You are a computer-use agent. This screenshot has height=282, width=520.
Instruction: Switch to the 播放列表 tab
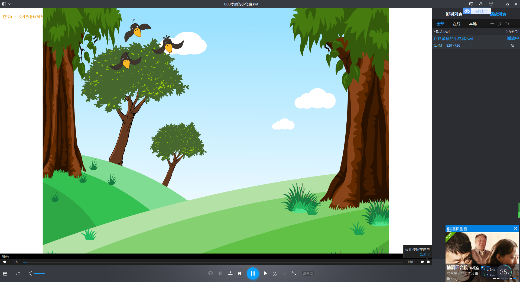pyautogui.click(x=498, y=14)
